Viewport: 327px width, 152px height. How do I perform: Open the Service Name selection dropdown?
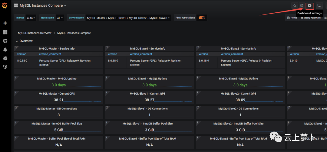point(128,18)
